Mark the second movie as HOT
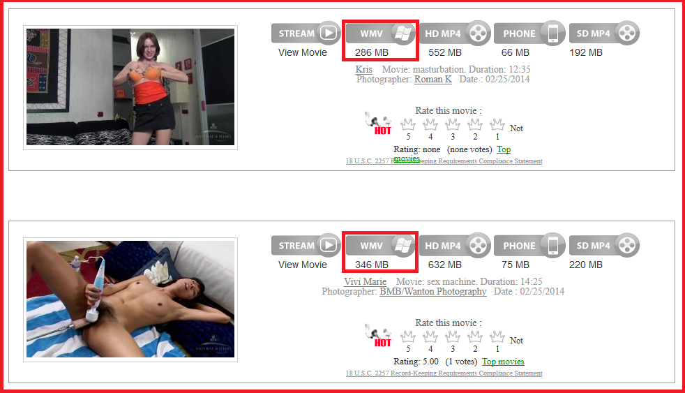 click(378, 337)
